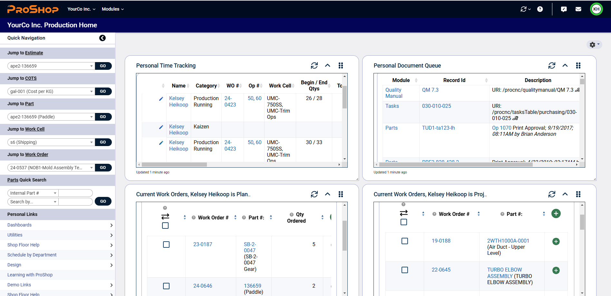This screenshot has width=611, height=296.
Task: Open the dashboard settings gear
Action: point(594,45)
